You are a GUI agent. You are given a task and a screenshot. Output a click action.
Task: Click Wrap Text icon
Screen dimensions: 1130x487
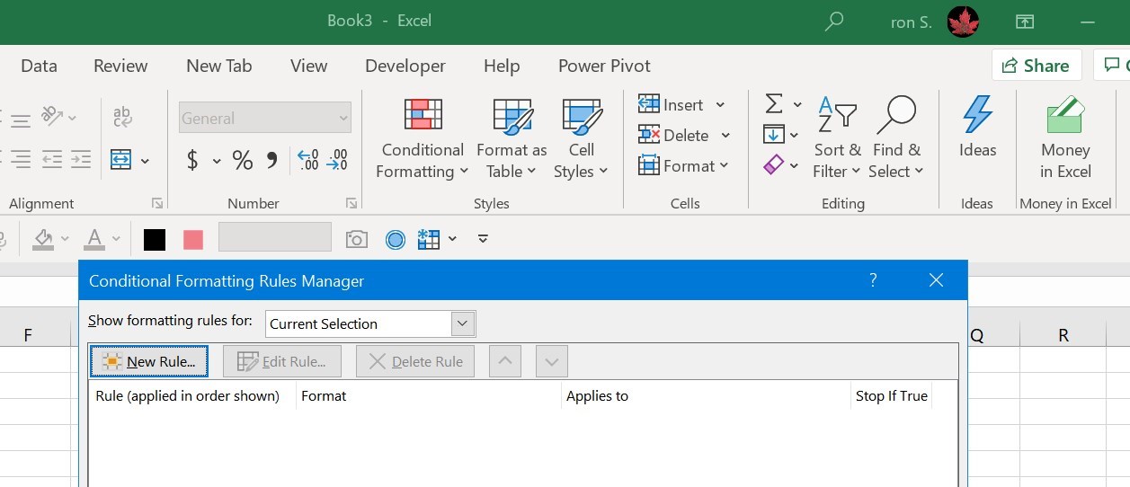tap(122, 117)
